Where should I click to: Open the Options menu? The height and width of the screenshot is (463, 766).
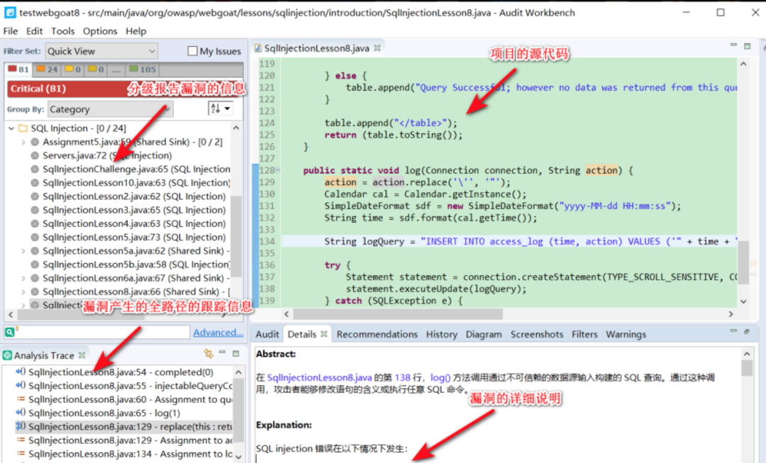click(100, 31)
